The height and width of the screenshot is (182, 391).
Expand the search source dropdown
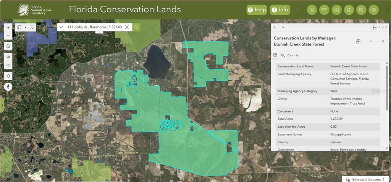click(x=61, y=27)
